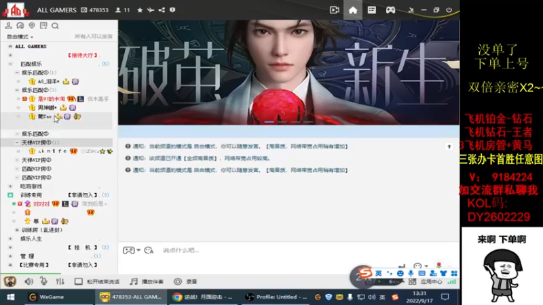Viewport: 543px width, 305px height.
Task: Click the Sogou 英 language switch button
Action: pos(379,273)
